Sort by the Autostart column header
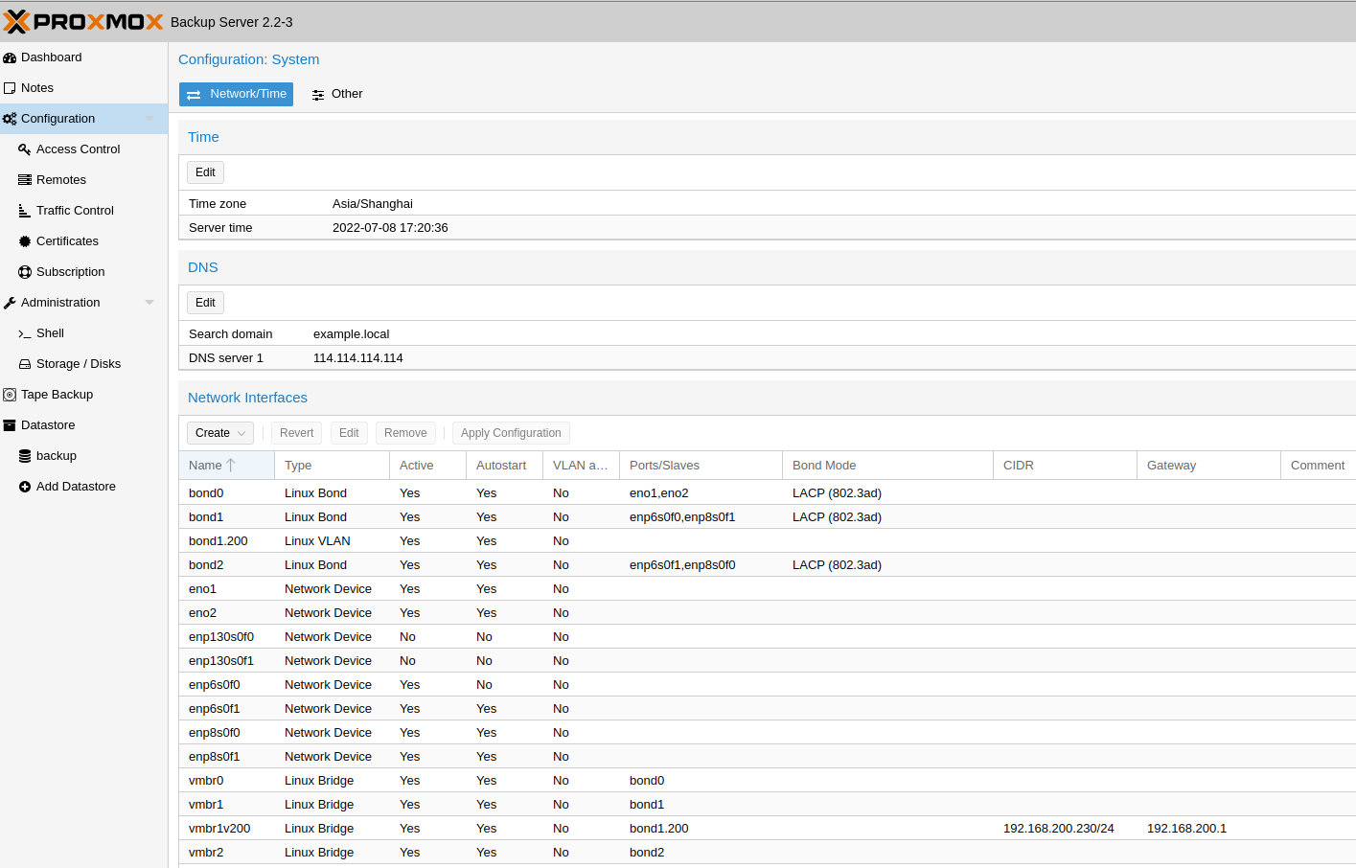This screenshot has height=868, width=1356. click(504, 466)
